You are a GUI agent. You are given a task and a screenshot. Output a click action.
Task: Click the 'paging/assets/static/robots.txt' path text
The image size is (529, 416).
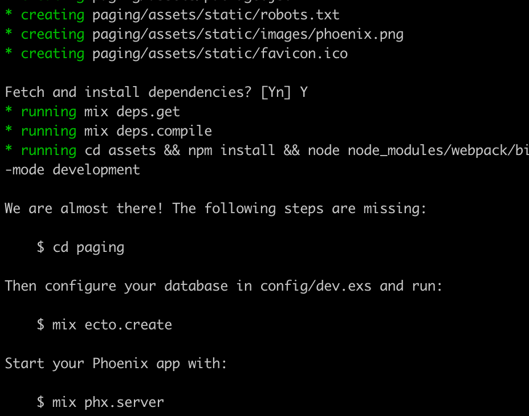(216, 15)
